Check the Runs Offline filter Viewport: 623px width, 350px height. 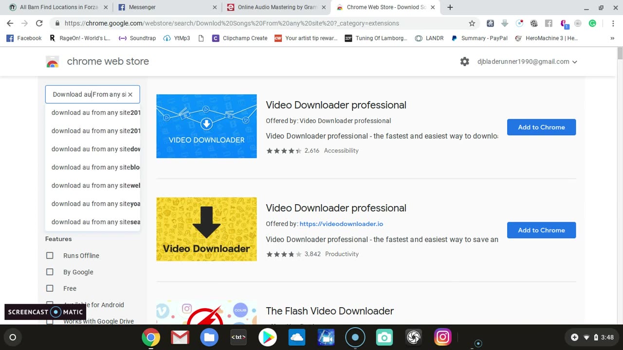click(x=50, y=256)
